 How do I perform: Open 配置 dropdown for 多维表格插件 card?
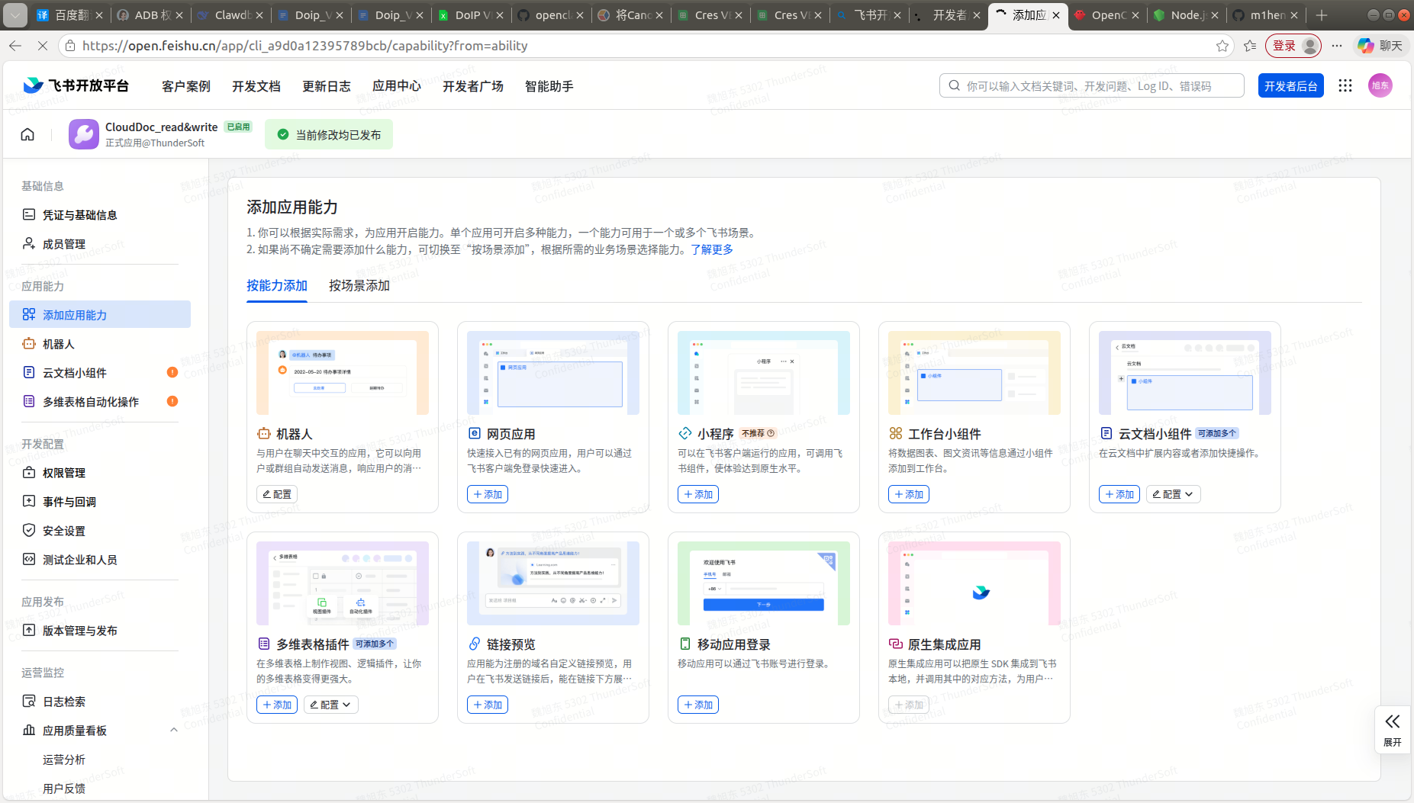pos(330,705)
